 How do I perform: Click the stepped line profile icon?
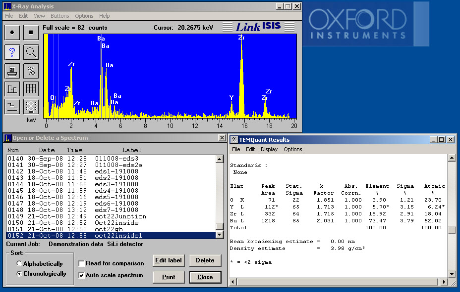(x=12, y=106)
